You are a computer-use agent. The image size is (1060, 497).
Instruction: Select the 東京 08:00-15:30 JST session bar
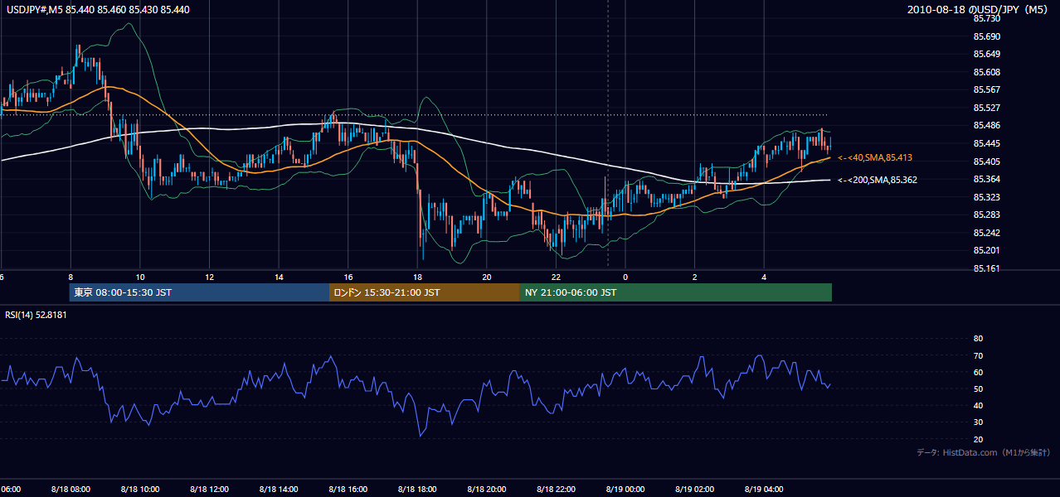(199, 292)
